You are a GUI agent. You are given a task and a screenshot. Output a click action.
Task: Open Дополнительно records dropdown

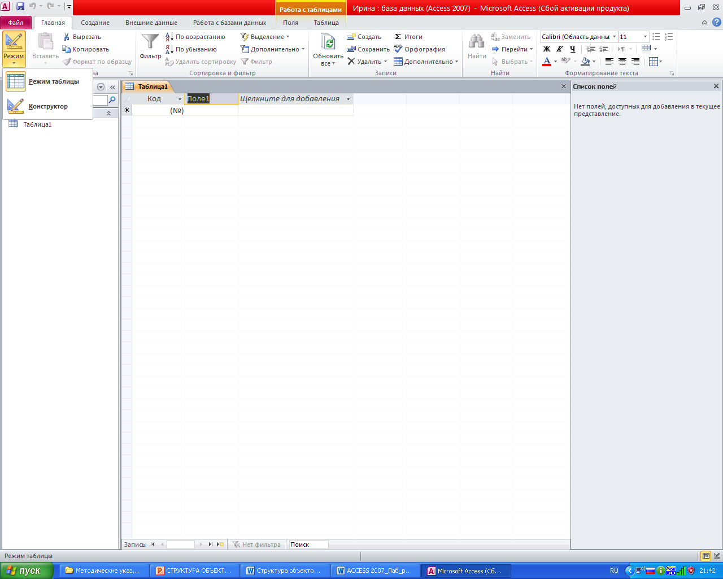(x=426, y=62)
